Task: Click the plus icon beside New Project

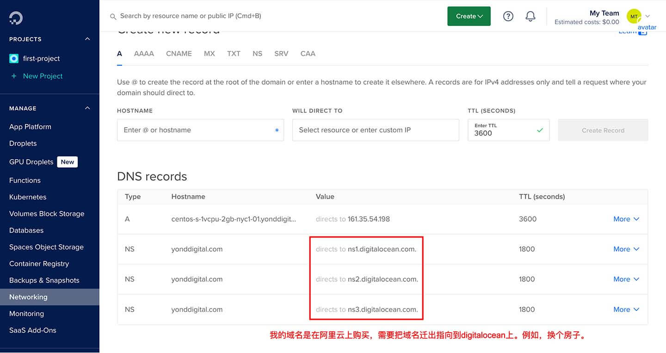Action: tap(14, 76)
